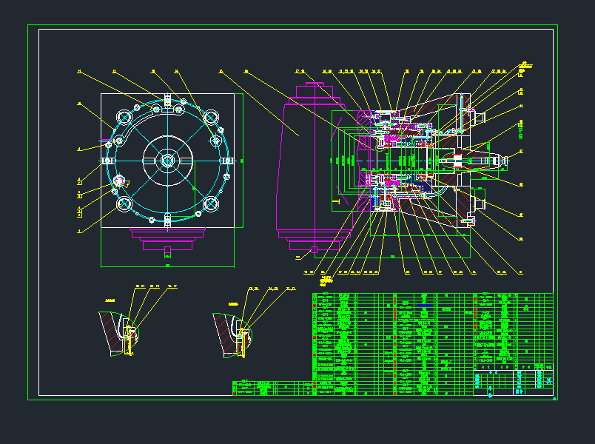
Task: Select the top-left large bolt hole in front view
Action: [124, 117]
